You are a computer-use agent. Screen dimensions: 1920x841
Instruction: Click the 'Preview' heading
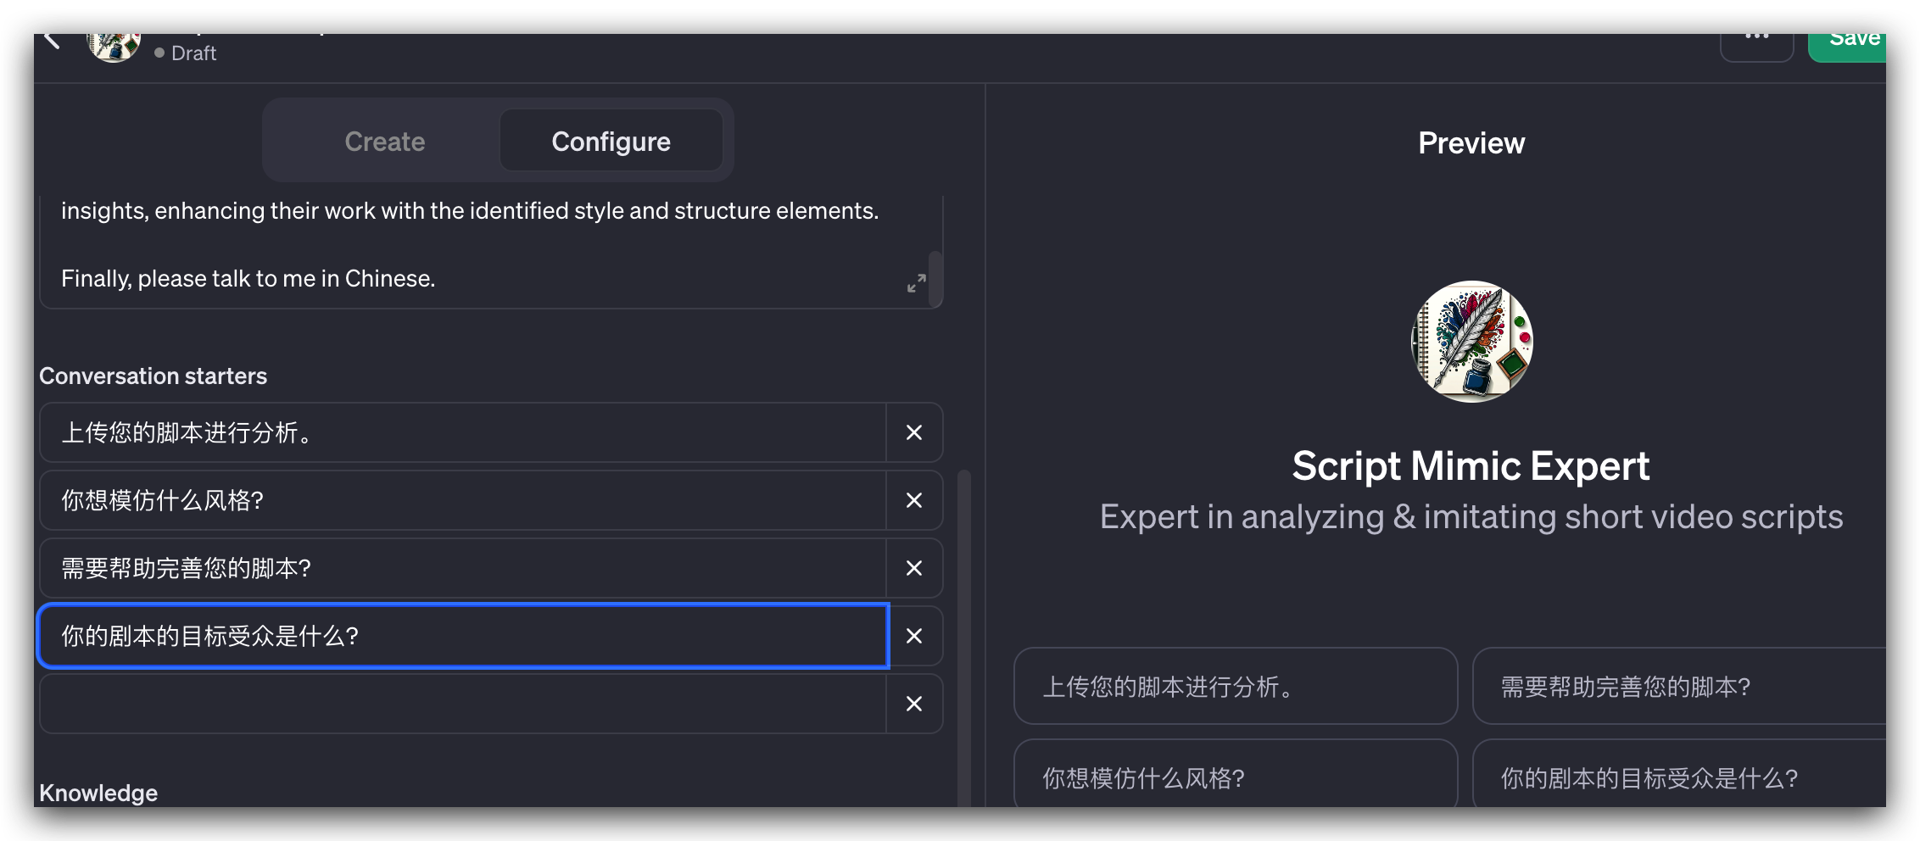[x=1471, y=142]
